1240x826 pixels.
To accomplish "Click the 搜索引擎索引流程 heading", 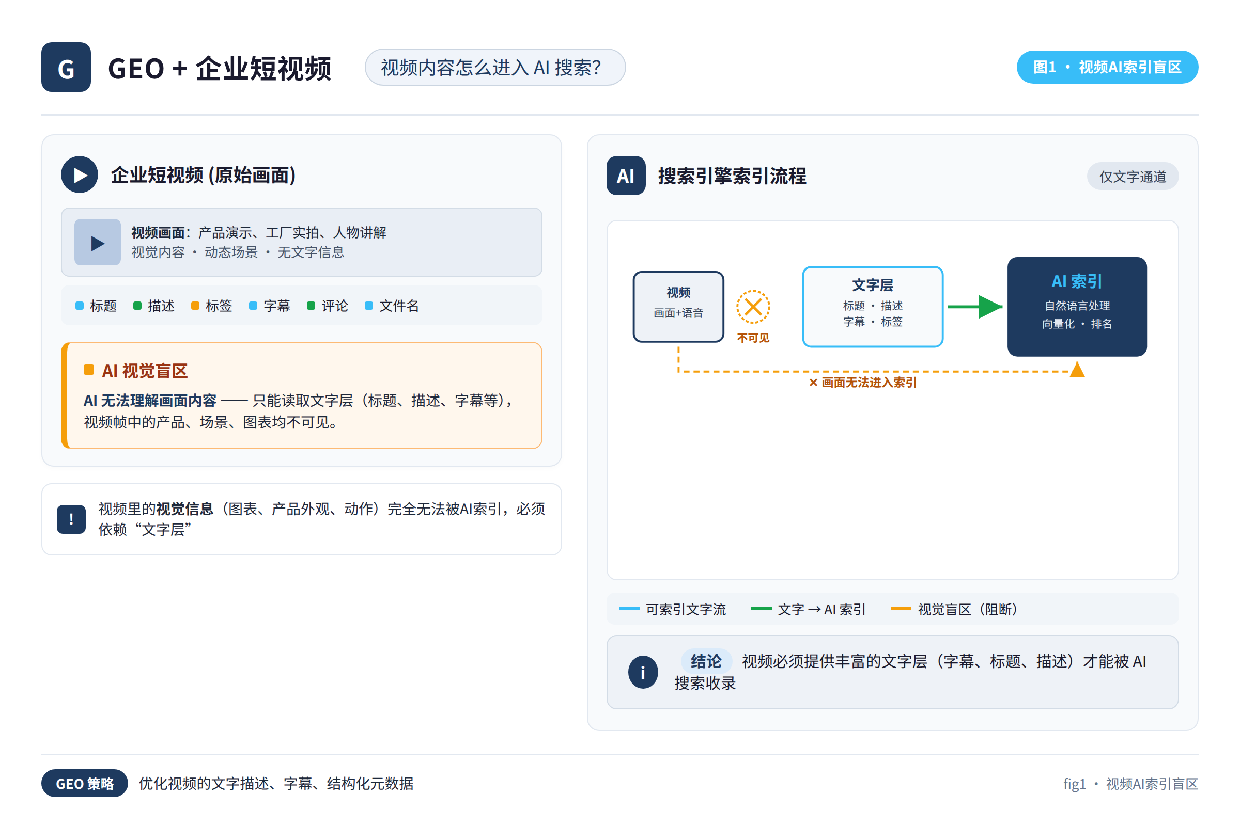I will (732, 177).
